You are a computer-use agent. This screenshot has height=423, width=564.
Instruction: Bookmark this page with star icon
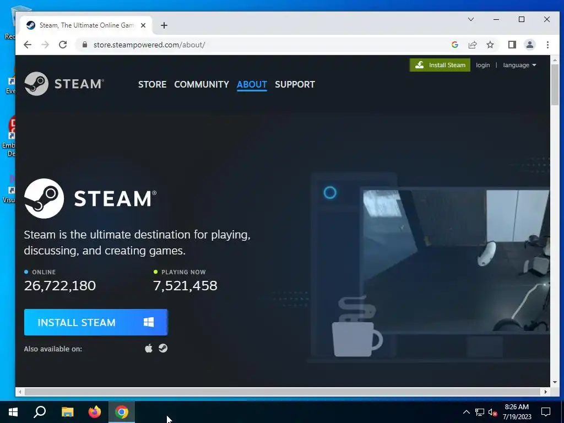(490, 45)
